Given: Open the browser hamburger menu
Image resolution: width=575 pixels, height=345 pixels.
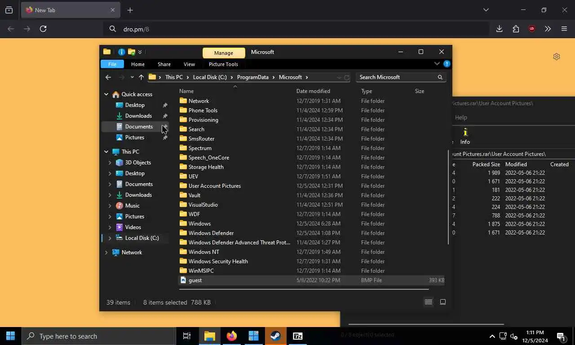Looking at the screenshot, I should pyautogui.click(x=564, y=29).
